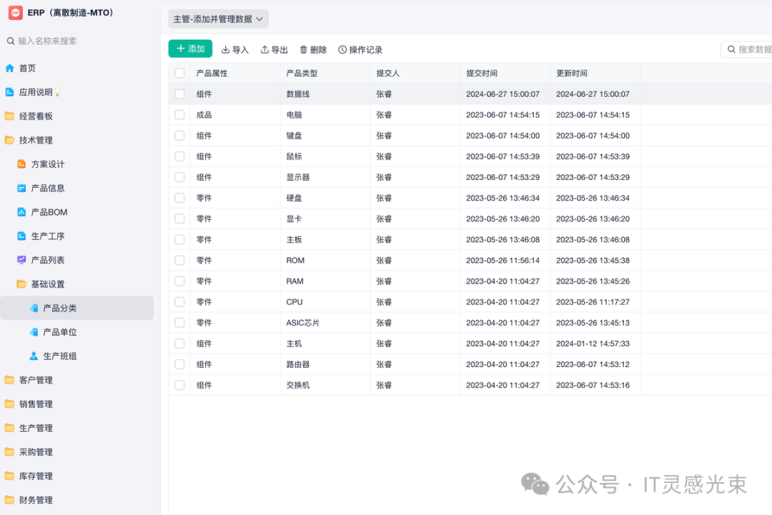772x515 pixels.
Task: Click the 导入 button
Action: point(235,50)
